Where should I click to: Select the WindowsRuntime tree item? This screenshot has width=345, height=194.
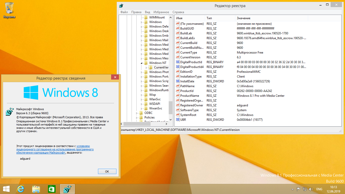159,90
